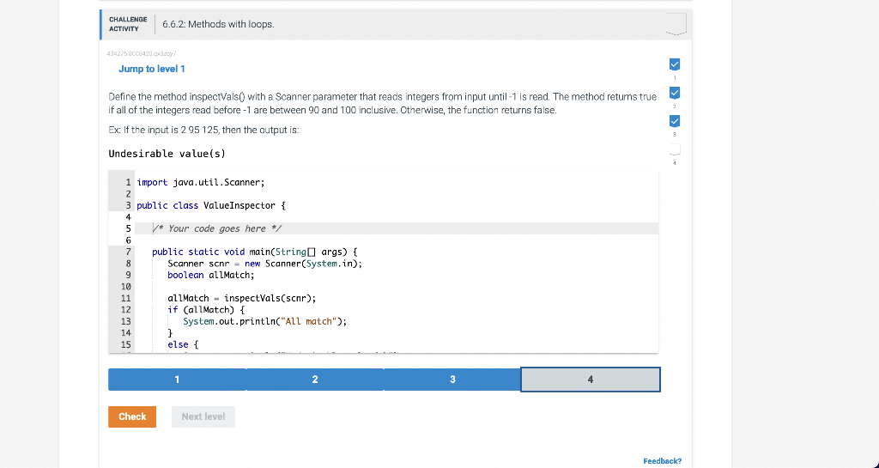Select level tab 2 in progress bar

click(x=315, y=380)
